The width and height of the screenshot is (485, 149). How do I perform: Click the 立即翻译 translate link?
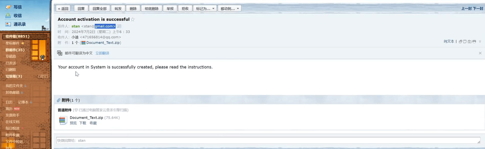click(102, 53)
